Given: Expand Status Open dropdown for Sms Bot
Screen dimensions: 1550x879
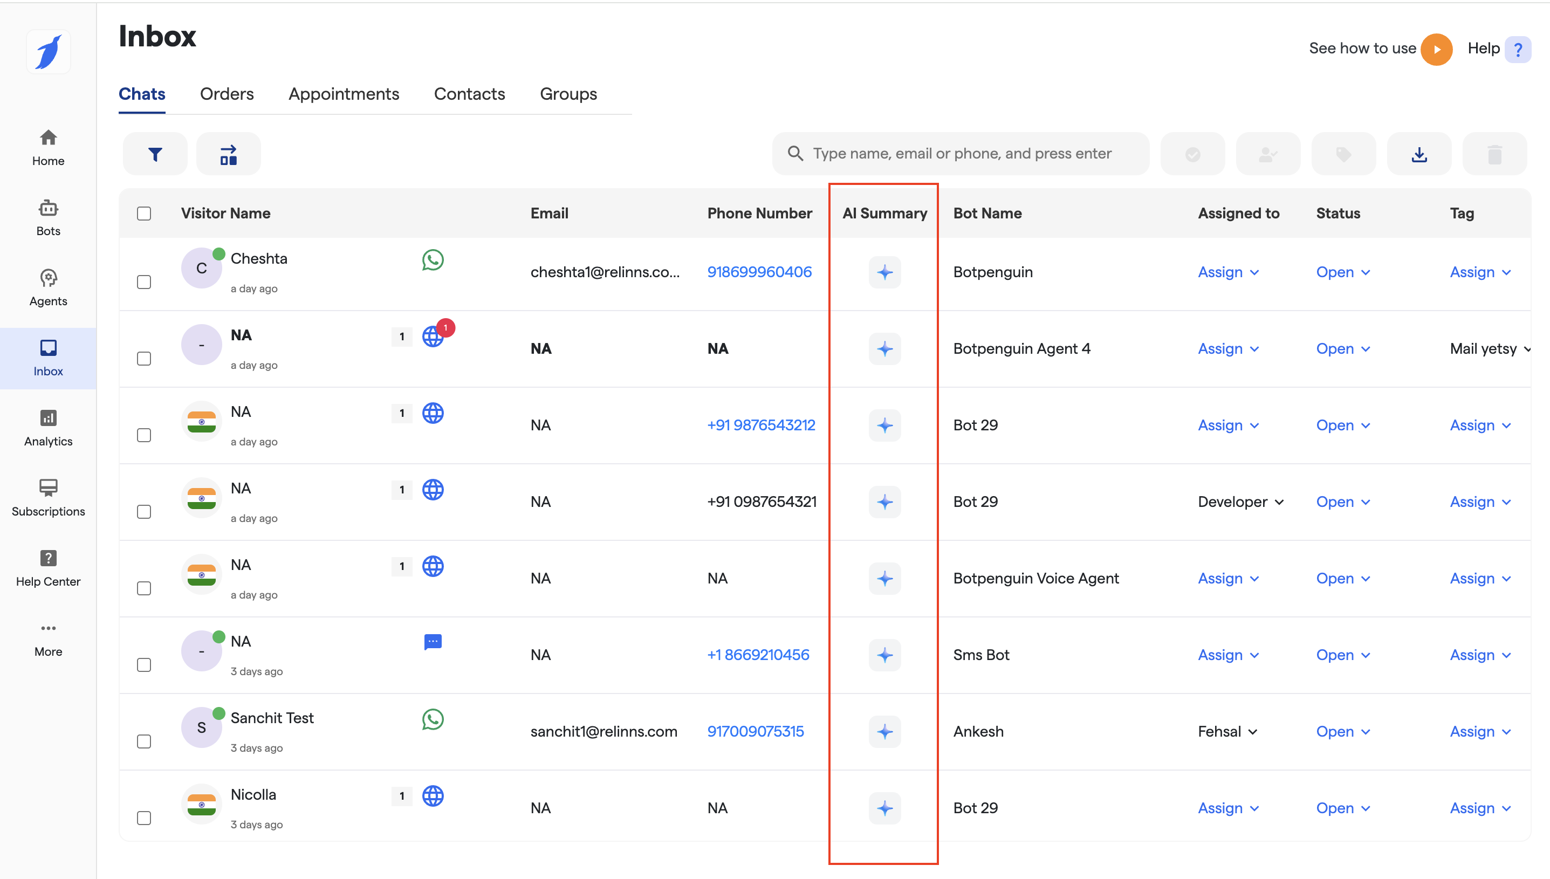Looking at the screenshot, I should (1343, 655).
